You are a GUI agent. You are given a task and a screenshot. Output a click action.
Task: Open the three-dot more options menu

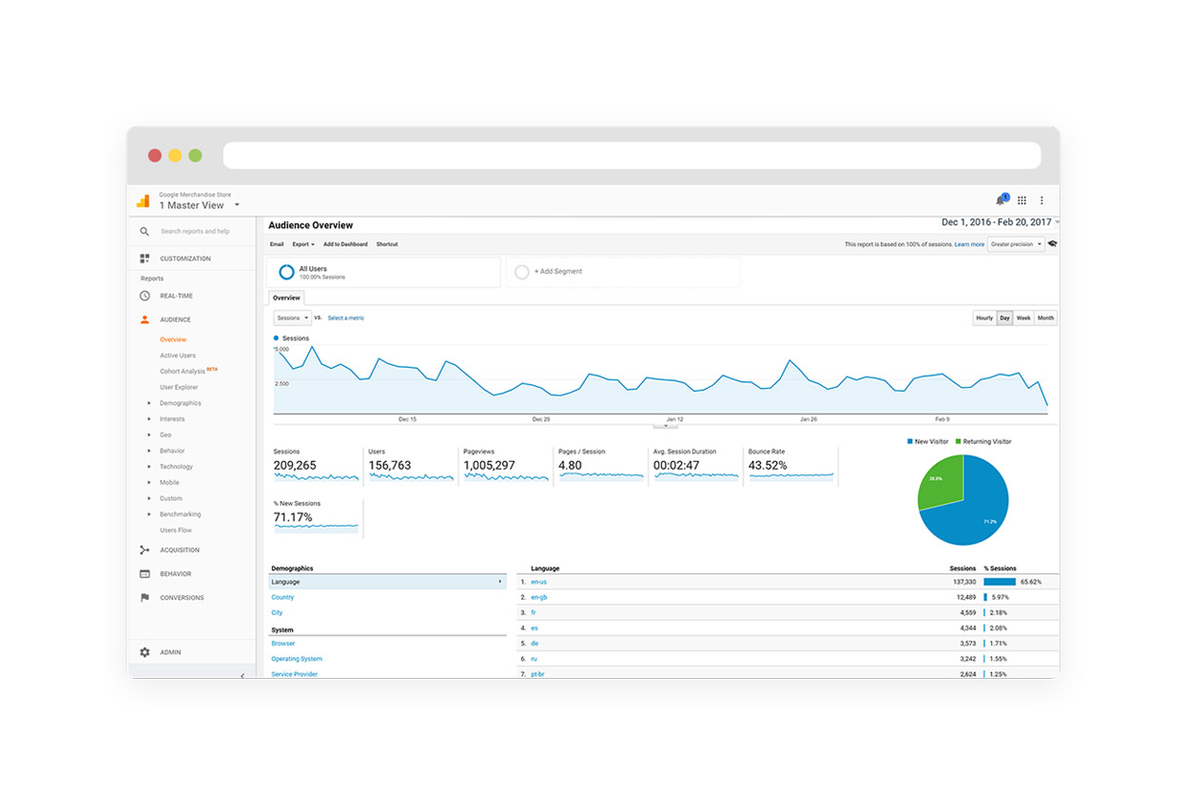click(1041, 201)
